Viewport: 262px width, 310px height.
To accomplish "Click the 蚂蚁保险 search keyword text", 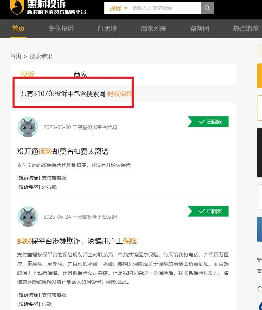I will tap(120, 93).
